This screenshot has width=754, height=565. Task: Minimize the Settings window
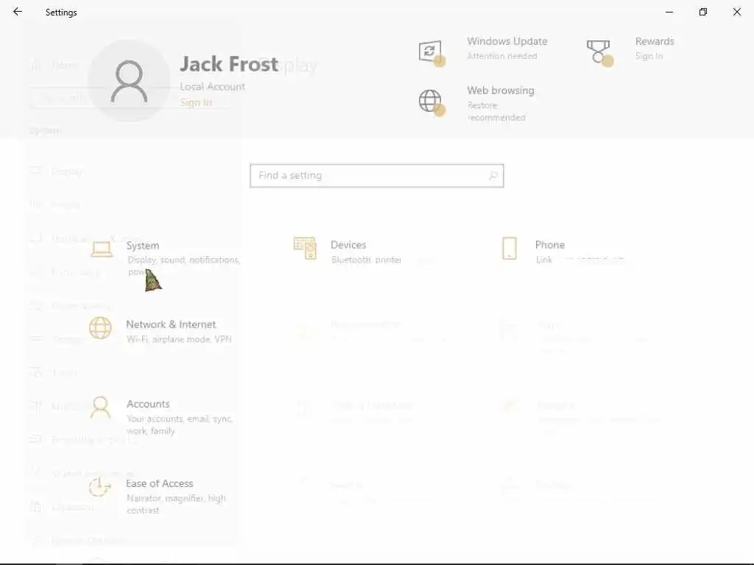point(669,12)
